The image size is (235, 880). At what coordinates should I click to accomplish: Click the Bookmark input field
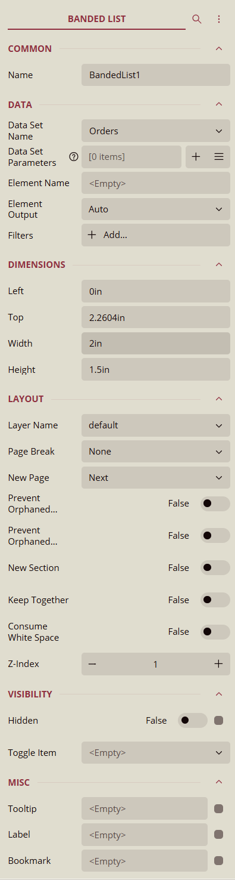click(145, 861)
